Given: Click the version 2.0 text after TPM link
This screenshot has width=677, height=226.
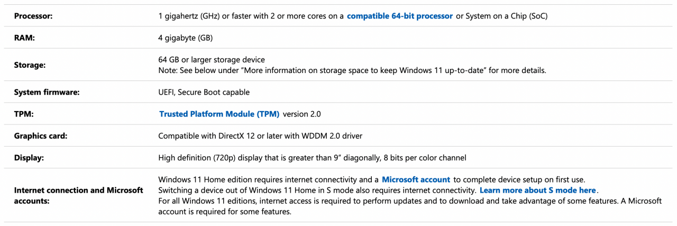Looking at the screenshot, I should [x=302, y=114].
